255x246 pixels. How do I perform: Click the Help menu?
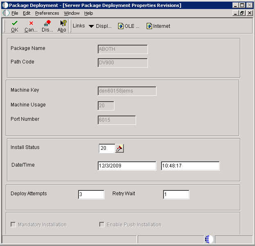[x=89, y=13]
